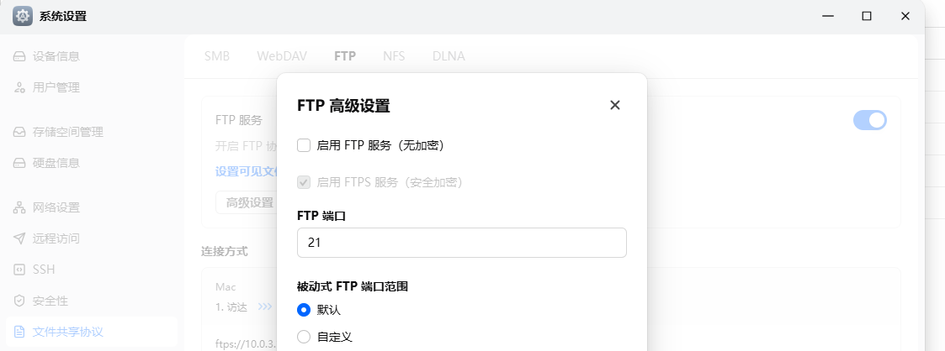Choose the 自定义 (custom) port range radio
Screen dimensions: 945x351
pyautogui.click(x=305, y=337)
